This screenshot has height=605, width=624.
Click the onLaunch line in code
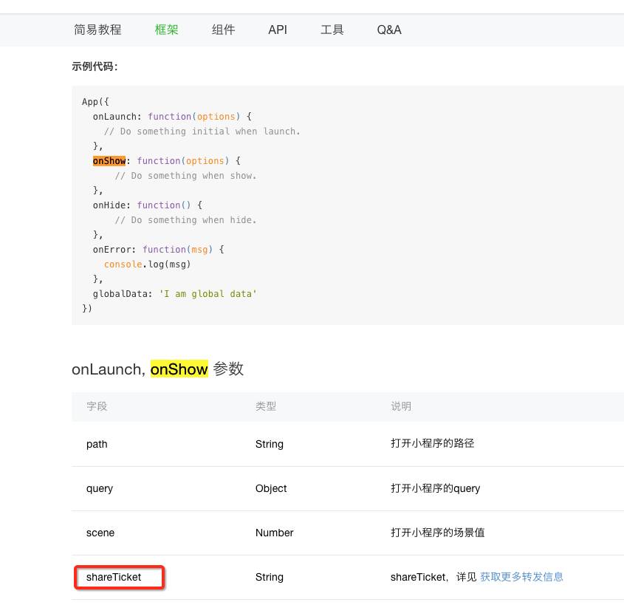(x=172, y=117)
